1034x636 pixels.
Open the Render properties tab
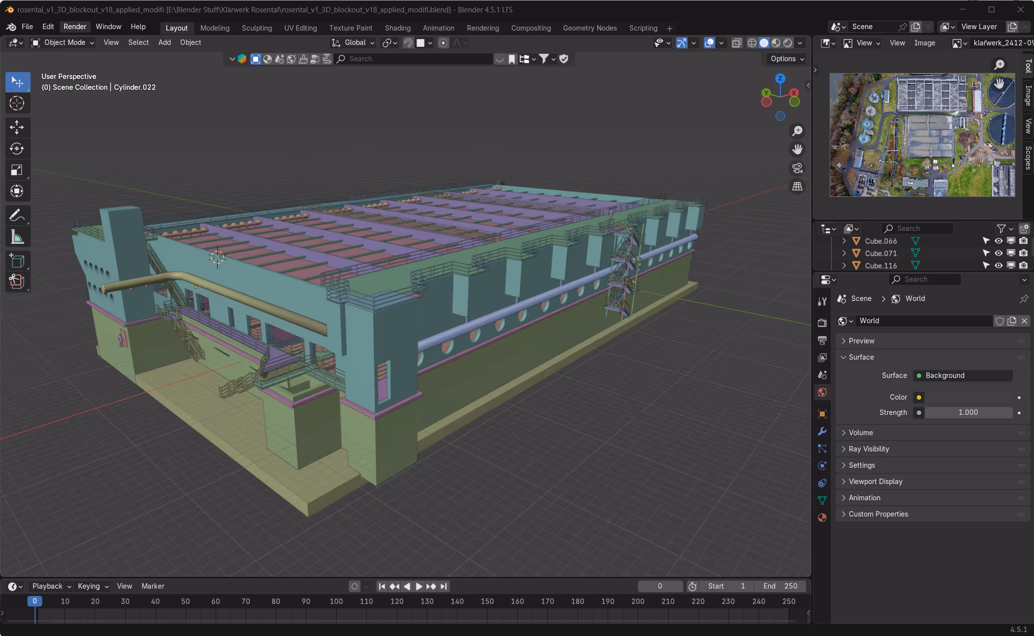tap(822, 323)
